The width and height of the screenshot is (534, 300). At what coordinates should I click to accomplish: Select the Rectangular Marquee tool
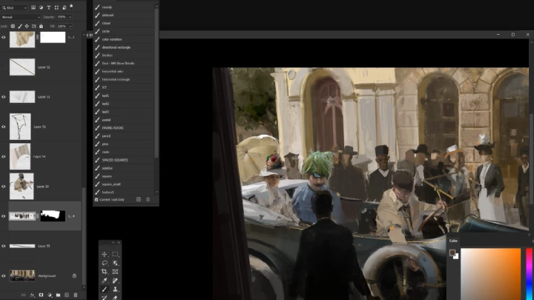tap(115, 254)
